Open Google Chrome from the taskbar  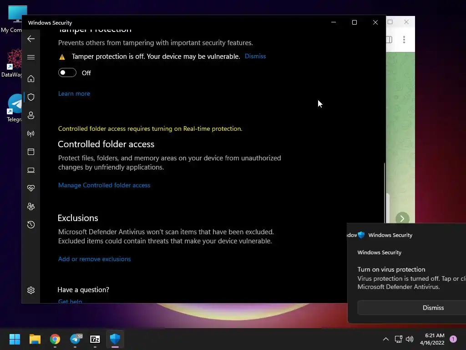[55, 339]
